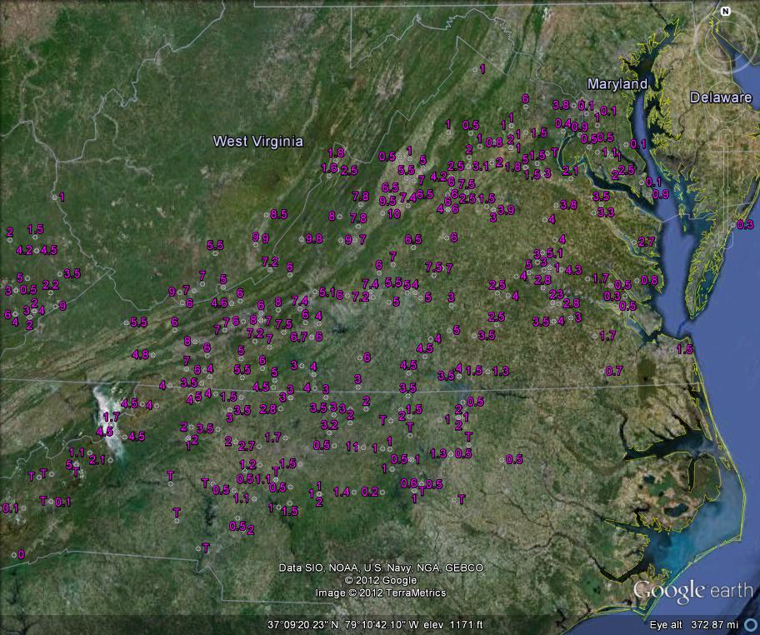Pick the placemark labeled 11

(x=352, y=447)
